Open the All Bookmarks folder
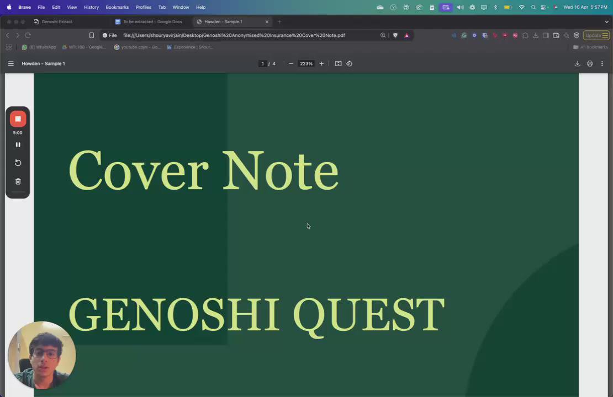This screenshot has width=613, height=397. [590, 47]
